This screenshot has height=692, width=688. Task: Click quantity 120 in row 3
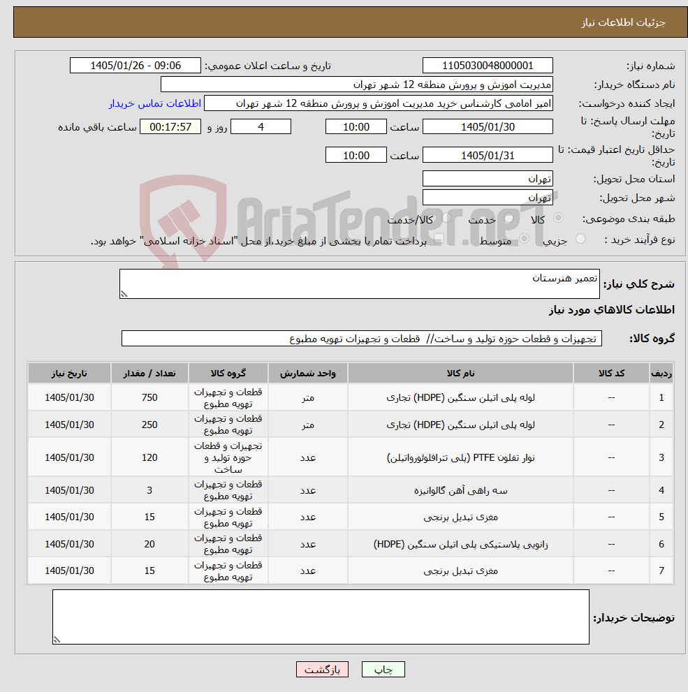click(x=149, y=457)
